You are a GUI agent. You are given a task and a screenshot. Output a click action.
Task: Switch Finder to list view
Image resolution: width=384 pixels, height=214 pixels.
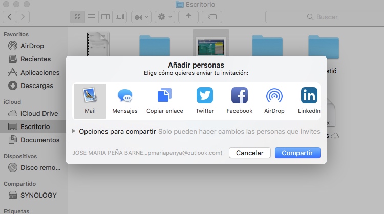pyautogui.click(x=92, y=17)
